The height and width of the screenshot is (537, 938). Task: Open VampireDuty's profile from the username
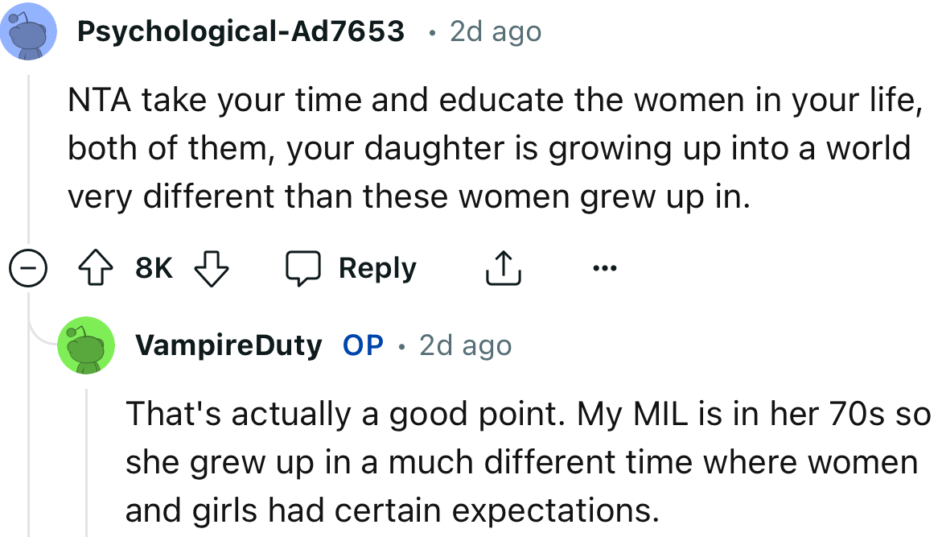[229, 345]
